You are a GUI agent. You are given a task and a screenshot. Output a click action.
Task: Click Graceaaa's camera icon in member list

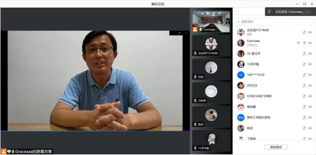(x=310, y=43)
